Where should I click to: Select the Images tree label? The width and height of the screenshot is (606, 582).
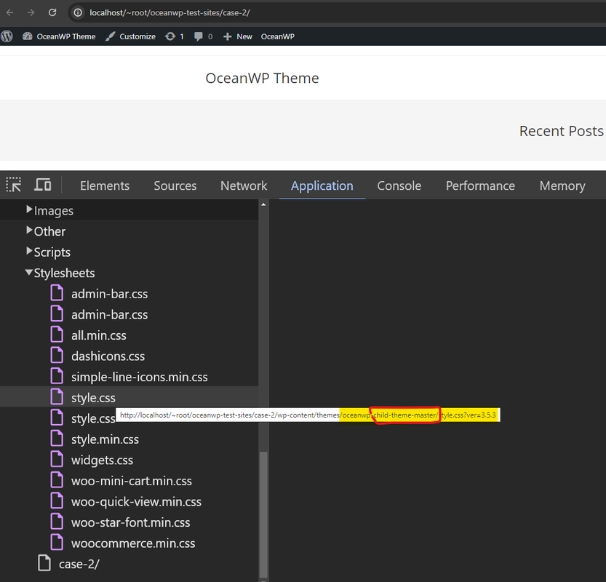pos(54,211)
